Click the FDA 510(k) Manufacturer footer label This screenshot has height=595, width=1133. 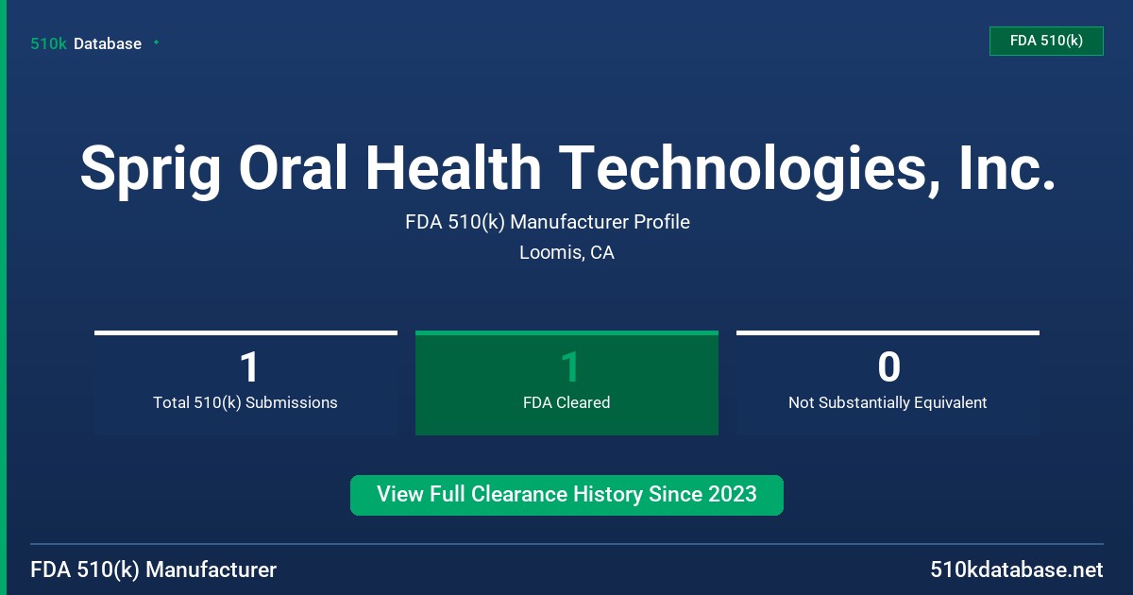pyautogui.click(x=154, y=569)
